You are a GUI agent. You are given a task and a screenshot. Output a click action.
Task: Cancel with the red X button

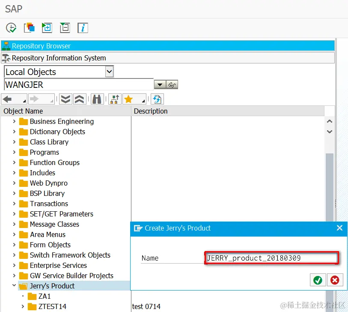point(335,280)
